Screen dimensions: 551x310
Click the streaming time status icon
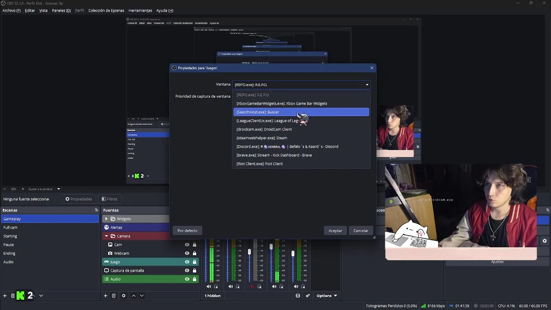coord(451,306)
